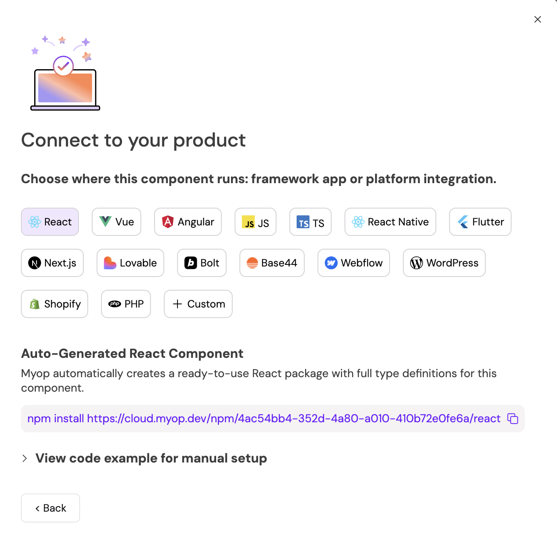Select the PHP option
557x541 pixels.
coord(126,304)
